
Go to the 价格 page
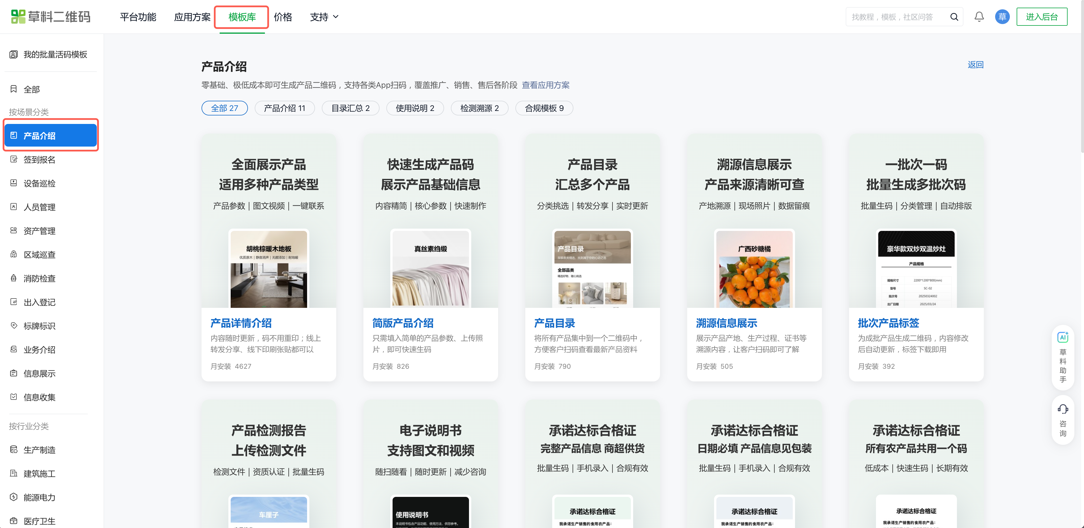pyautogui.click(x=283, y=17)
